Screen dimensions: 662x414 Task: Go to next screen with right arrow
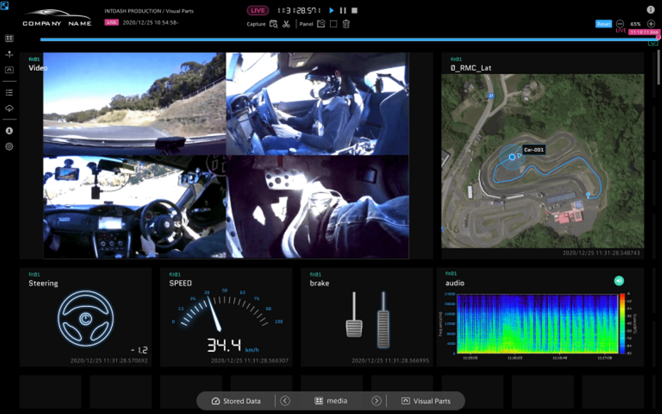click(x=377, y=401)
